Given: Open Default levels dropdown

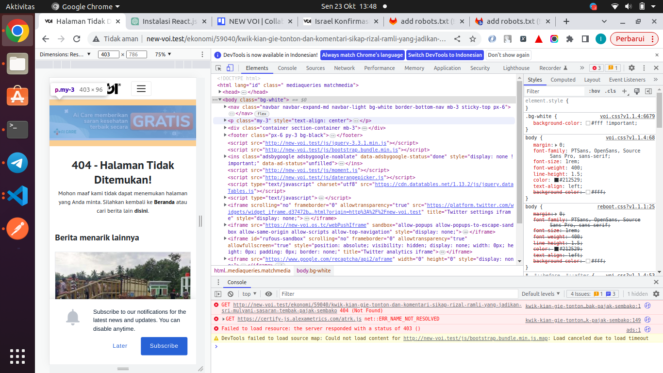Looking at the screenshot, I should click(x=540, y=294).
